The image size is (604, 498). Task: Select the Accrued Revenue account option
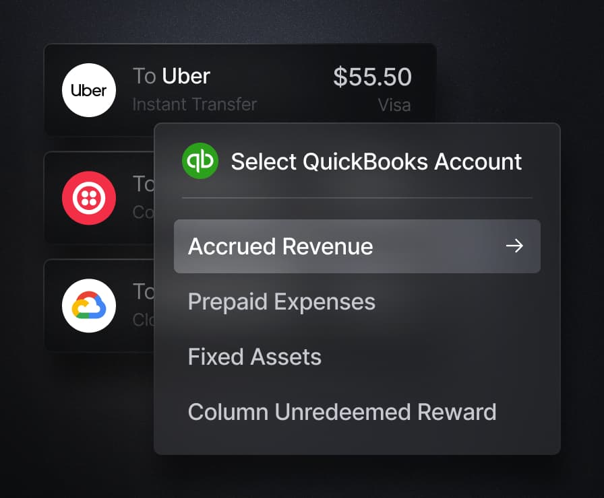(357, 246)
